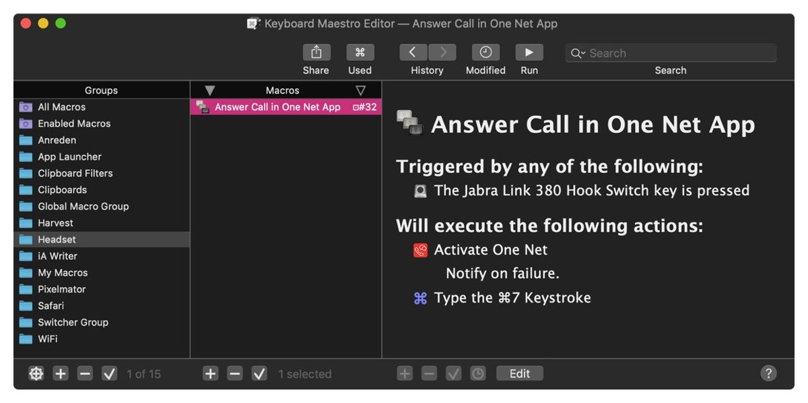Open the groups target settings button

pos(36,373)
